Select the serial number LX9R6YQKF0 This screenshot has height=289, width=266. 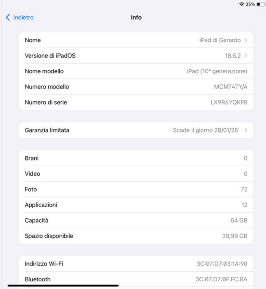[229, 102]
